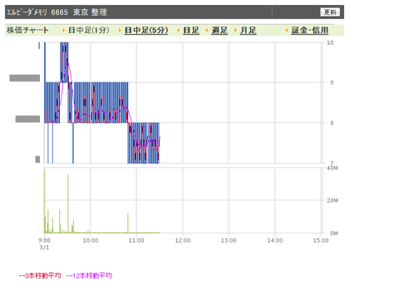Click the 14:00 time axis label
399x301 pixels.
[x=275, y=240]
